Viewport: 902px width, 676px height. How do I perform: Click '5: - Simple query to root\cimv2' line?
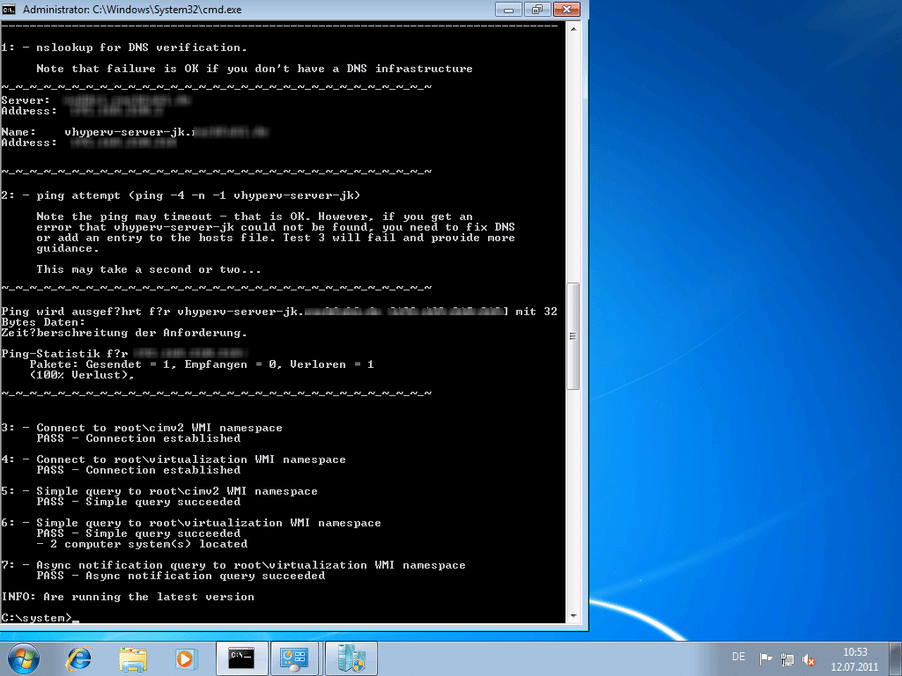[159, 491]
